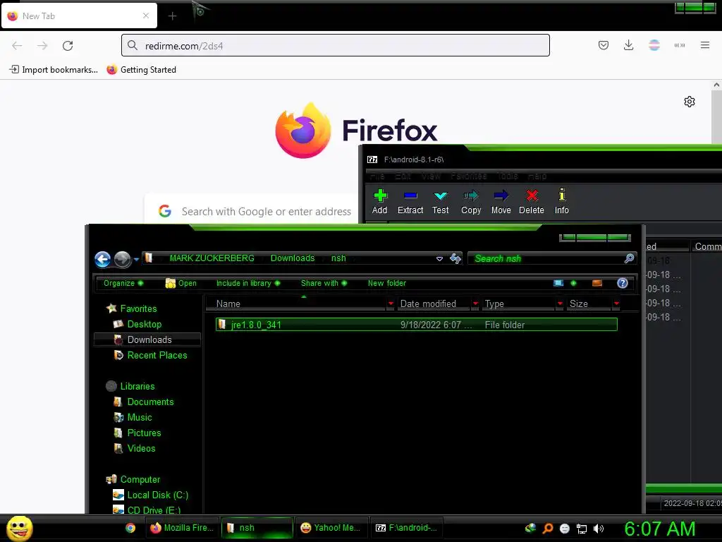Open Firefox downloads panel
This screenshot has height=542, width=722.
click(628, 45)
